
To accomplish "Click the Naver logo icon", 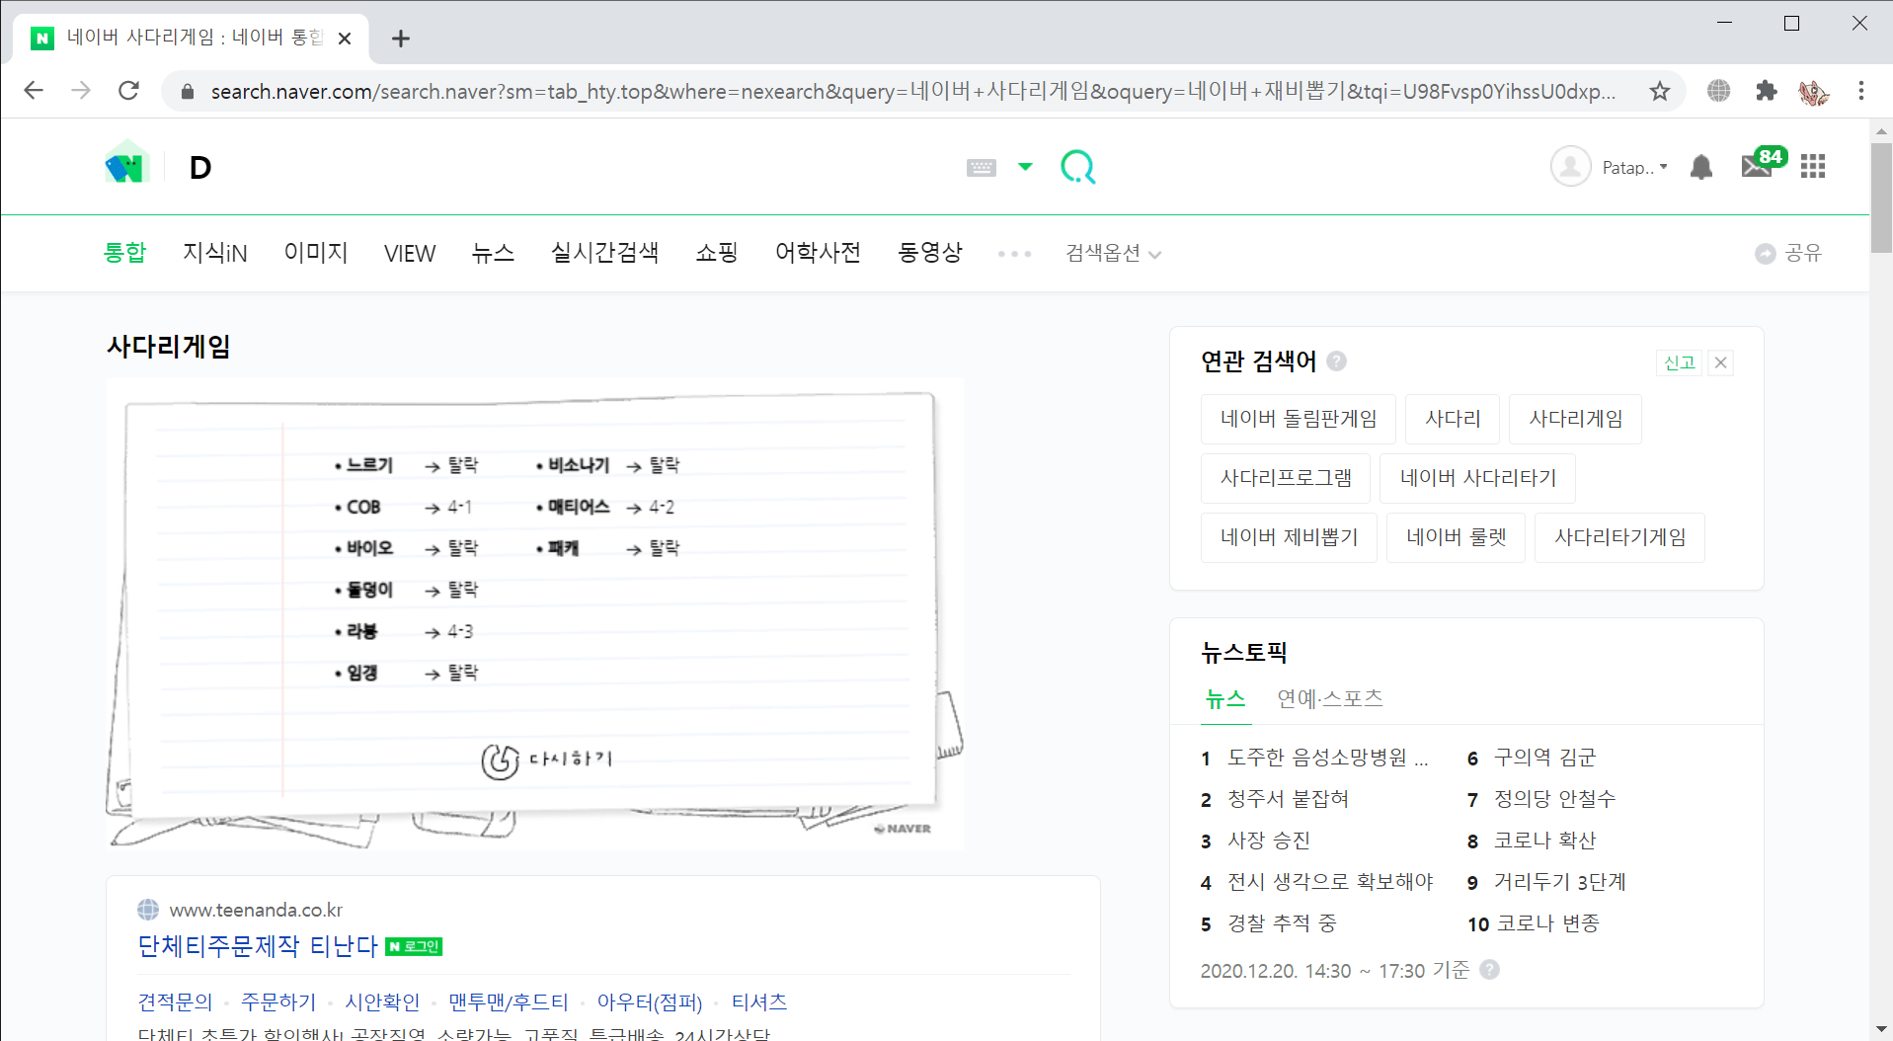I will point(126,165).
